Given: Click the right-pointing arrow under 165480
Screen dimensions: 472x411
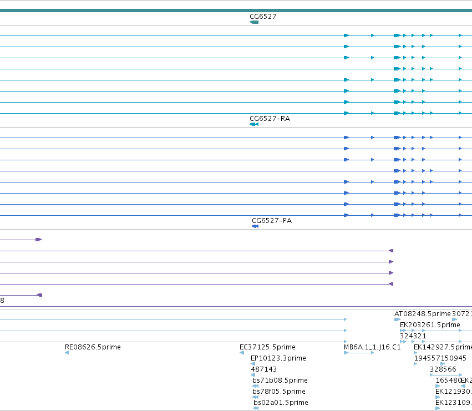Looking at the screenshot, I should 438,386.
